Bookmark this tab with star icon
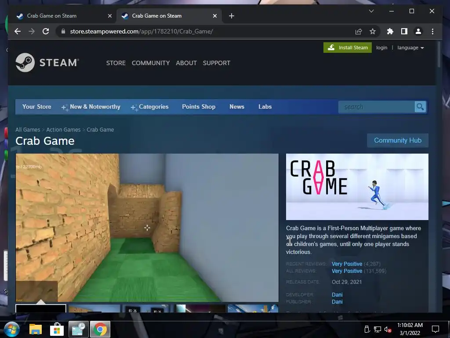 coord(373,31)
